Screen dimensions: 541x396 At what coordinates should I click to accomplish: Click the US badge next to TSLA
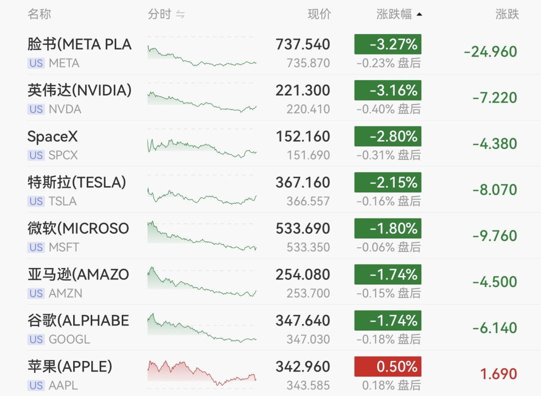tap(36, 201)
